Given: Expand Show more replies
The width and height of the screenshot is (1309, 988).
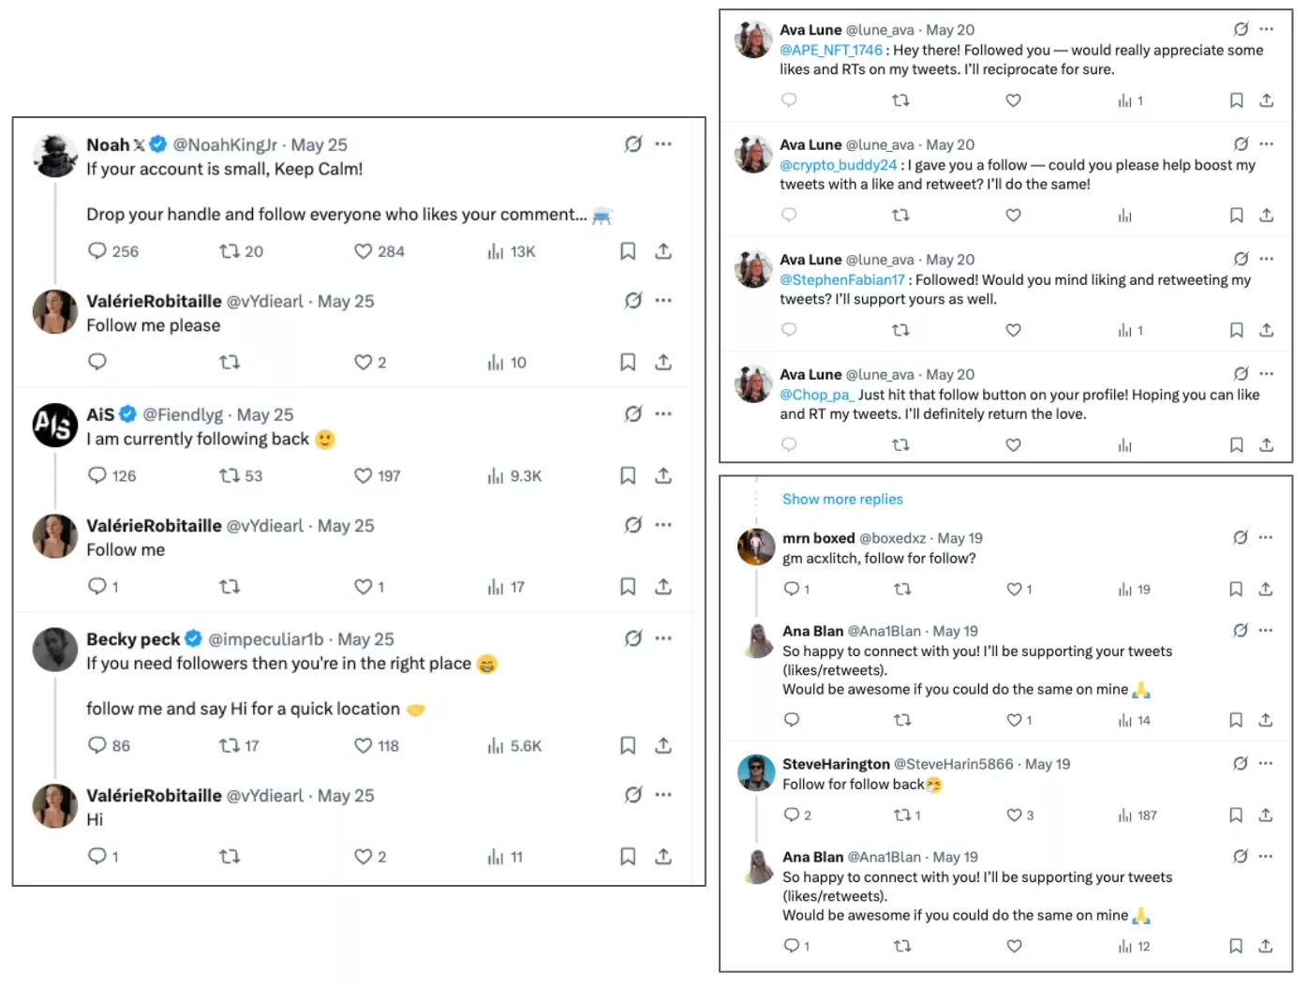Looking at the screenshot, I should click(842, 499).
